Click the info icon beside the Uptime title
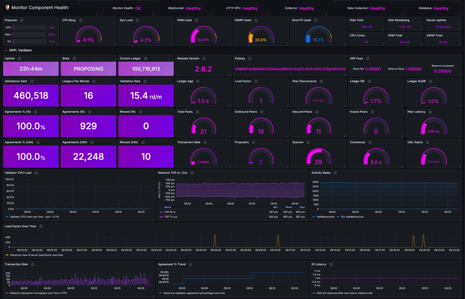Image resolution: width=465 pixels, height=299 pixels. tap(19, 58)
